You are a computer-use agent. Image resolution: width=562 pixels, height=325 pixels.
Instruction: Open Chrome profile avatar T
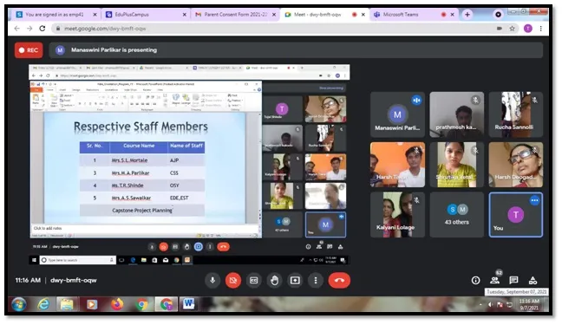[x=527, y=29]
